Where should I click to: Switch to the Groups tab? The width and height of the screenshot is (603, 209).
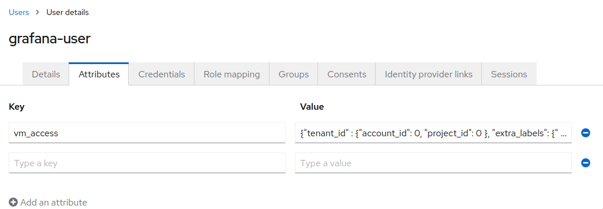tap(294, 74)
